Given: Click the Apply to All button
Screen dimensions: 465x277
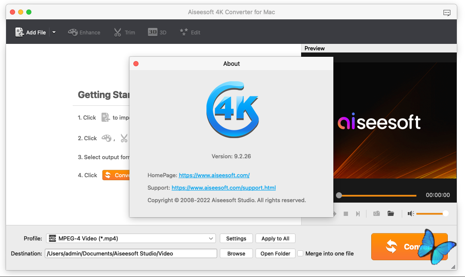Looking at the screenshot, I should [x=275, y=238].
